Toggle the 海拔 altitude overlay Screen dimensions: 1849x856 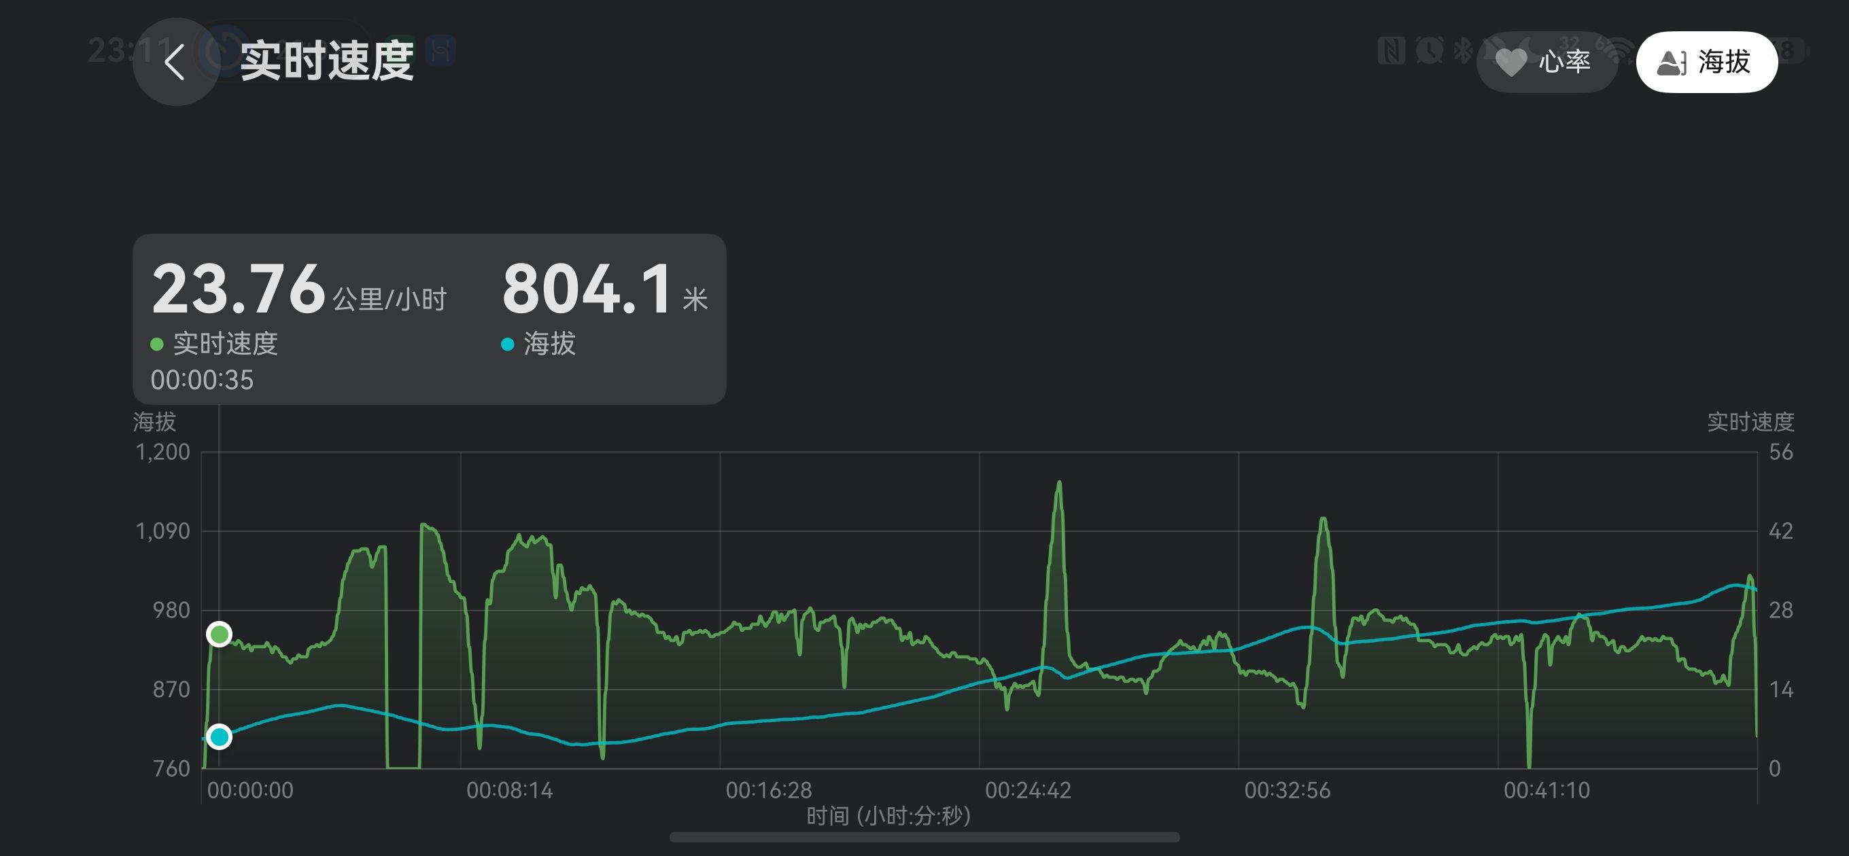click(1706, 62)
